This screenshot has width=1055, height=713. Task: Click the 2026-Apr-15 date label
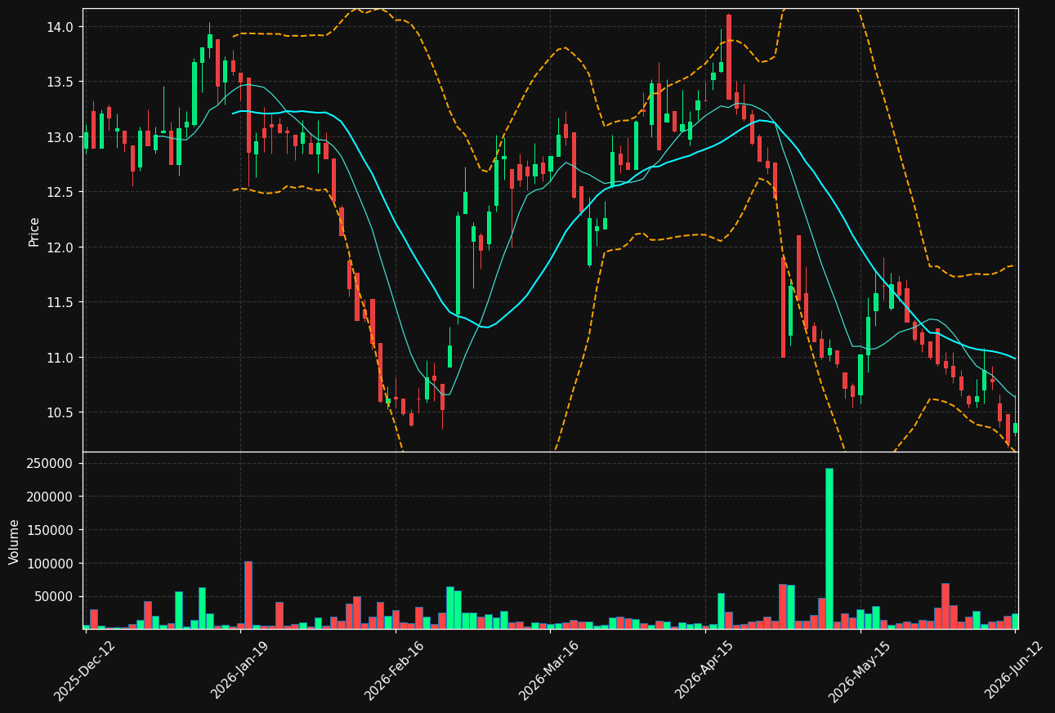[704, 670]
